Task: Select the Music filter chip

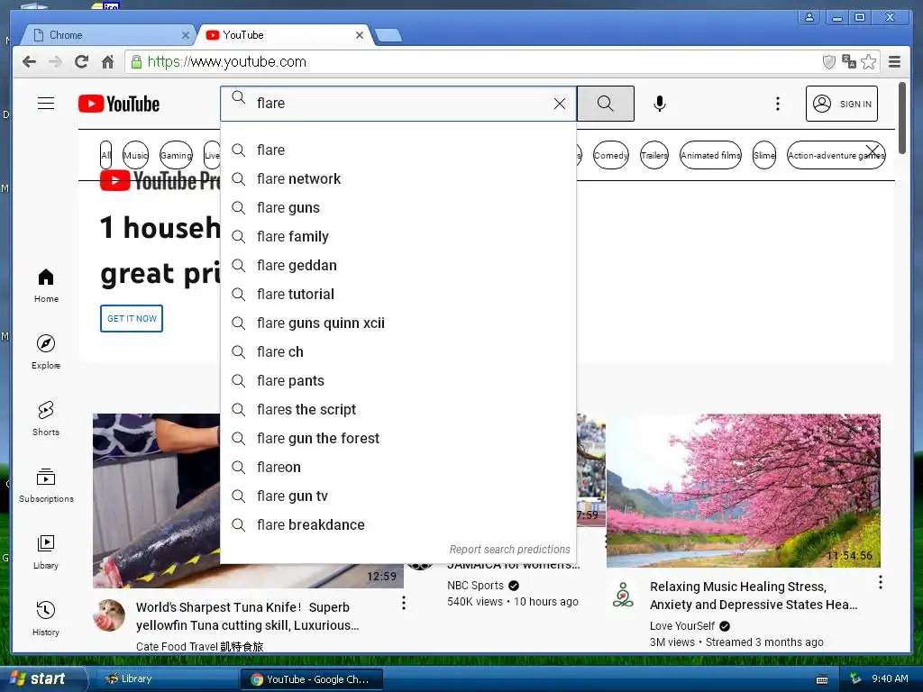Action: pos(135,155)
